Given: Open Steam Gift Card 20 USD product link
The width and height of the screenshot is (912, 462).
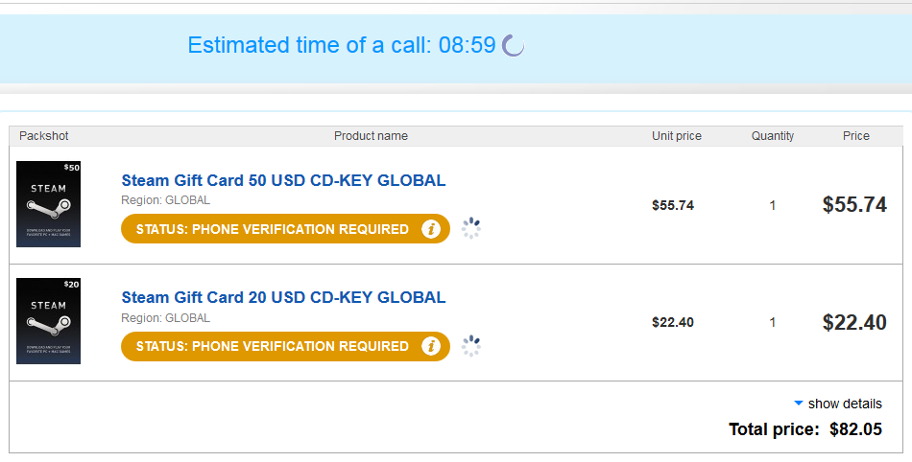Looking at the screenshot, I should [283, 297].
